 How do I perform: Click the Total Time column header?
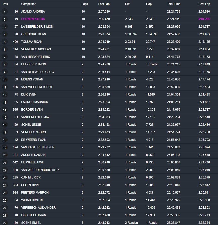173,4
